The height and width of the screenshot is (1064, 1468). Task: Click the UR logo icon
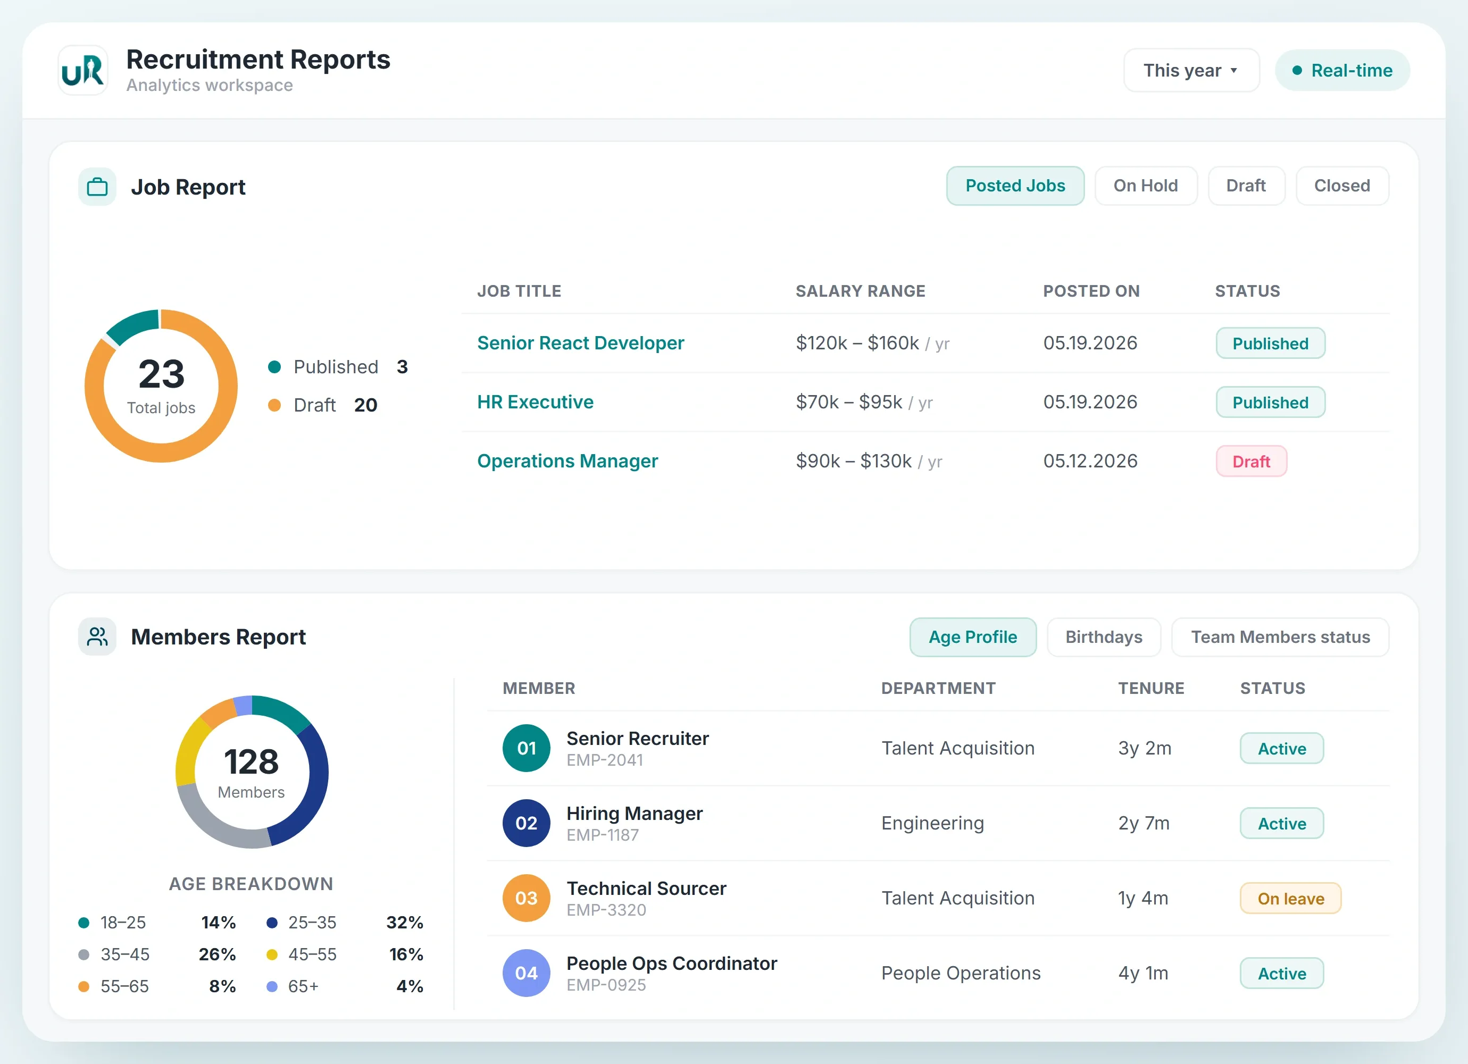tap(83, 71)
